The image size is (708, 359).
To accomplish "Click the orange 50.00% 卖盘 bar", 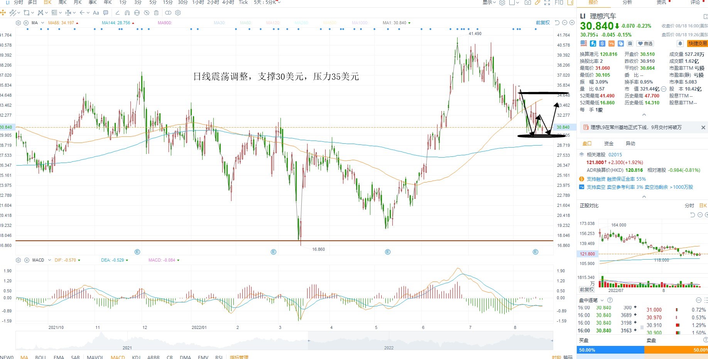I will point(676,350).
